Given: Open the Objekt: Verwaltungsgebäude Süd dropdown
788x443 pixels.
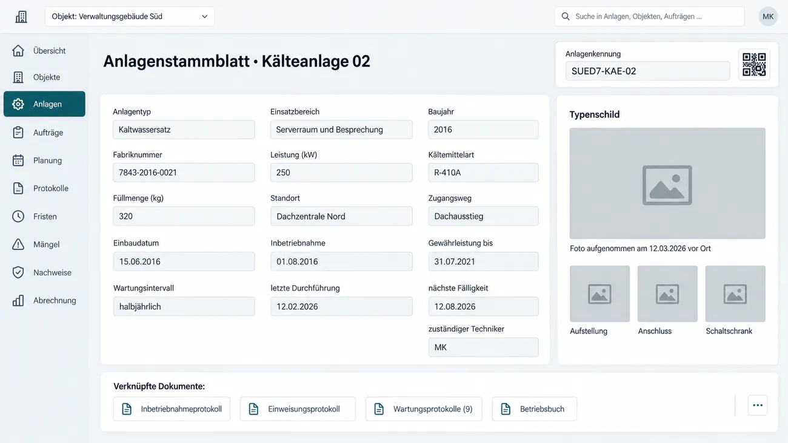Looking at the screenshot, I should coord(130,16).
